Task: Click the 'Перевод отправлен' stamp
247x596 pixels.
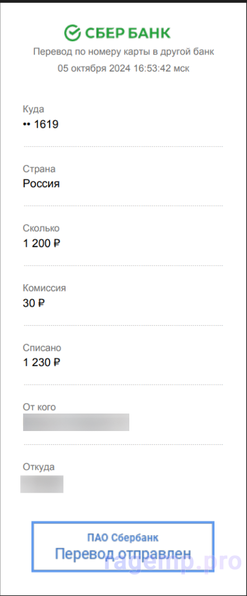Action: pos(123,546)
